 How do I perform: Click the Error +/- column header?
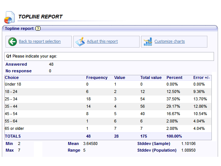pyautogui.click(x=201, y=77)
